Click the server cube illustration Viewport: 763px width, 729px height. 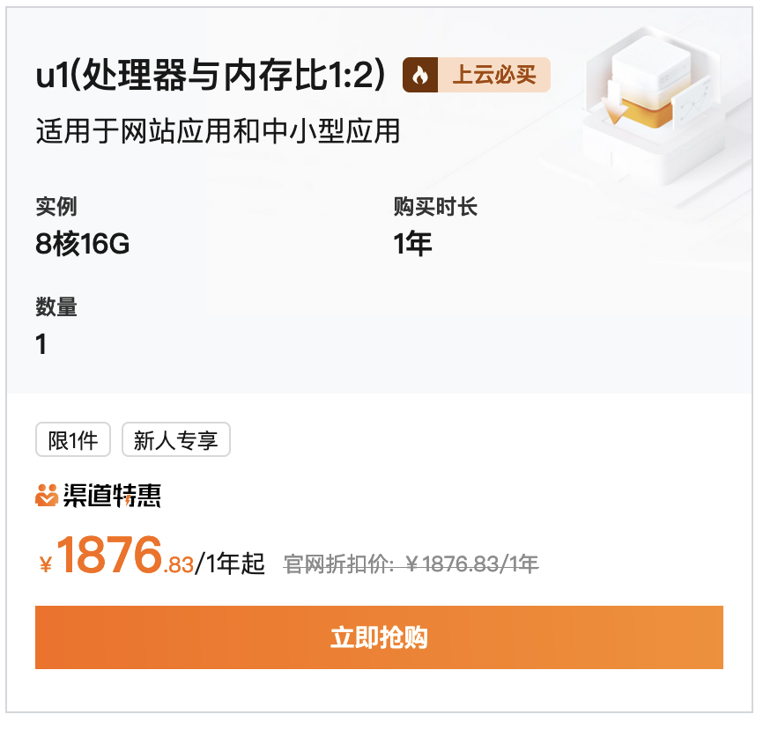pyautogui.click(x=649, y=87)
